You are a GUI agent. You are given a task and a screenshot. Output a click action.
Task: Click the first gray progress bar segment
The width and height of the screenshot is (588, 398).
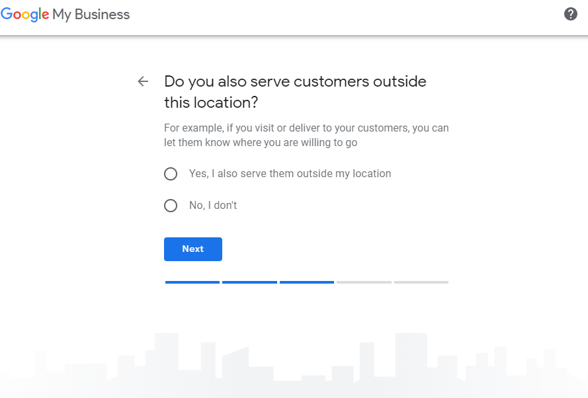[x=364, y=282]
